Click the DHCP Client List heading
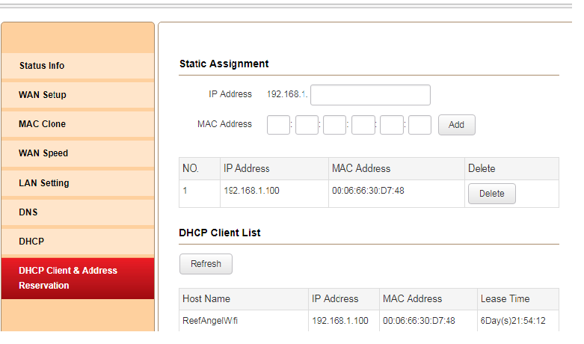584x344 pixels. click(220, 233)
